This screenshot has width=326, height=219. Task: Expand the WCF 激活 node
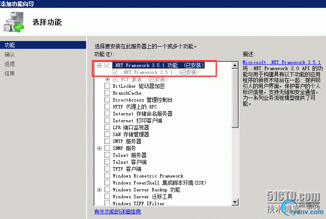pyautogui.click(x=107, y=79)
